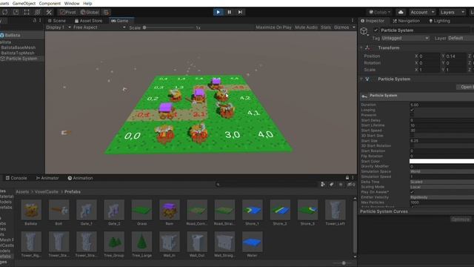Image resolution: width=474 pixels, height=267 pixels.
Task: Select the Water prefab thumbnail
Action: pyautogui.click(x=253, y=242)
